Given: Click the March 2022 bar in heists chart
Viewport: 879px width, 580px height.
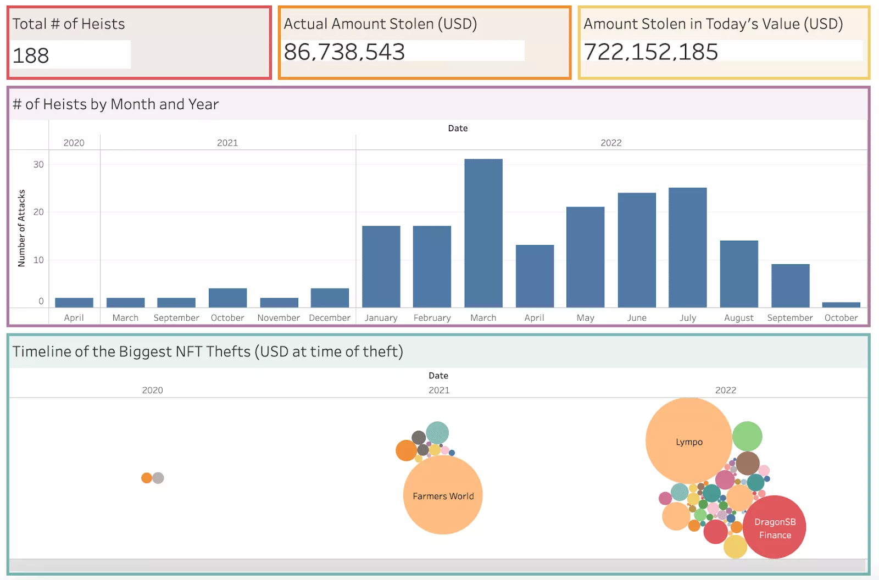Looking at the screenshot, I should (x=483, y=233).
